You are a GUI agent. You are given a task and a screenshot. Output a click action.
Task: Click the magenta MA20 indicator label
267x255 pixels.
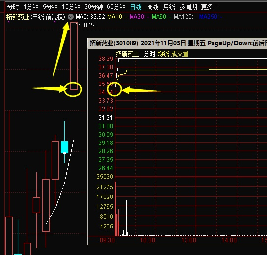pyautogui.click(x=139, y=17)
